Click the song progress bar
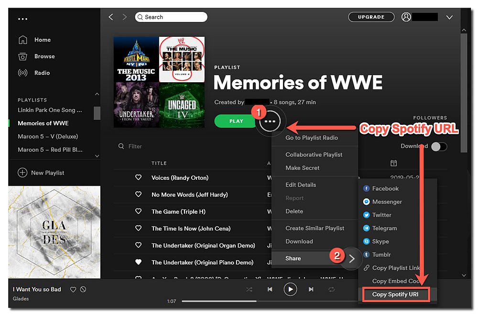This screenshot has height=319, width=478. (239, 301)
